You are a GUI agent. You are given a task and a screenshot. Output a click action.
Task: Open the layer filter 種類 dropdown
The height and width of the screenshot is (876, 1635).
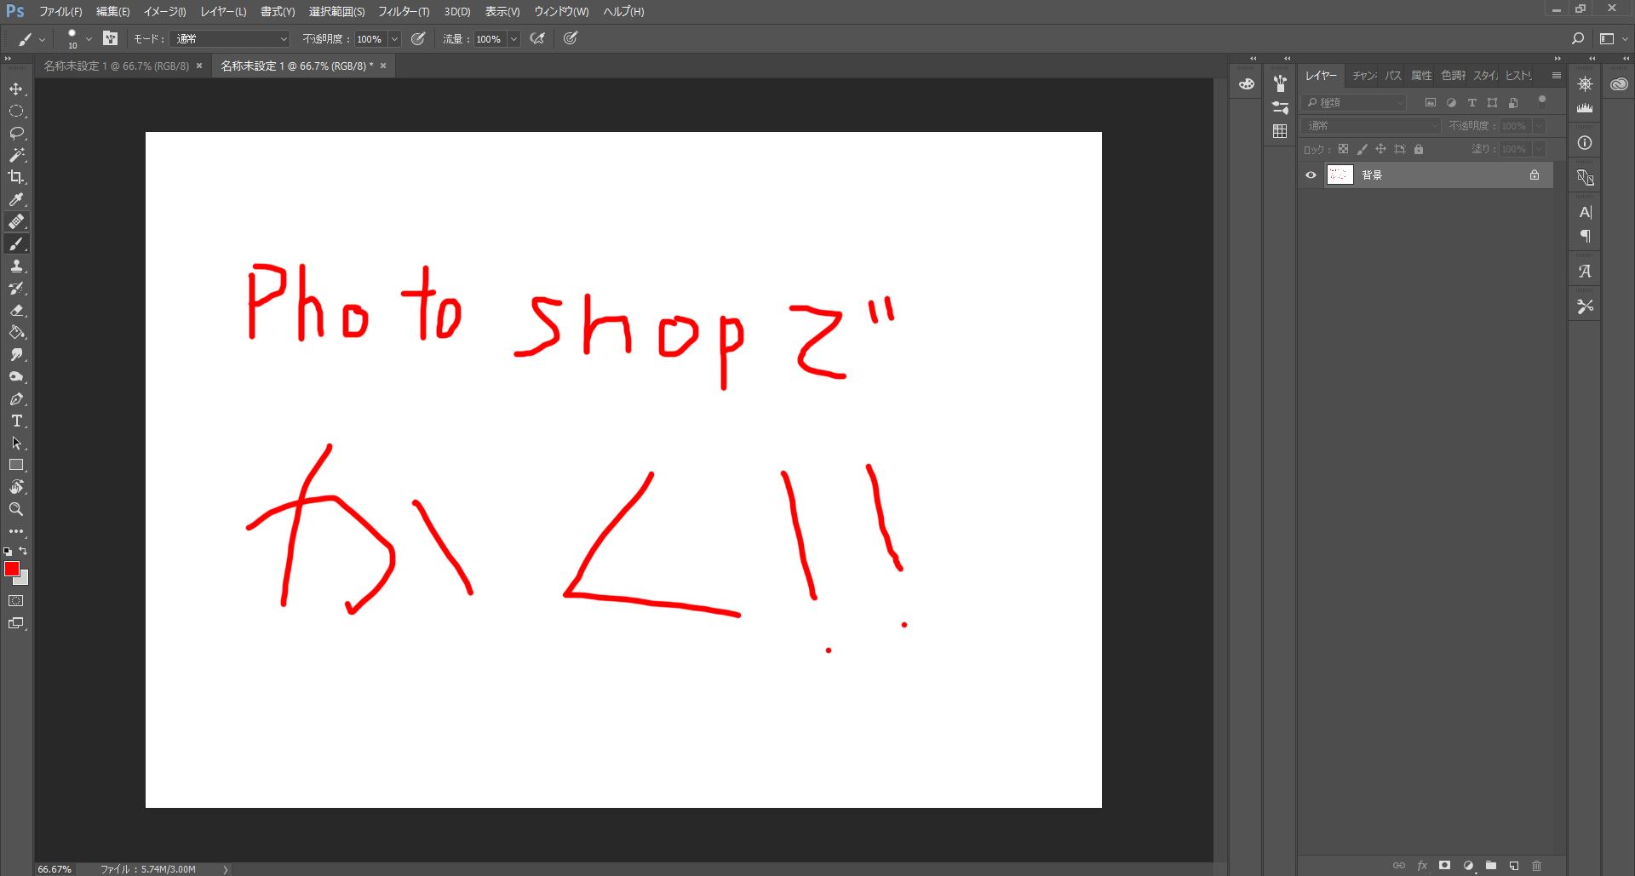pyautogui.click(x=1355, y=102)
